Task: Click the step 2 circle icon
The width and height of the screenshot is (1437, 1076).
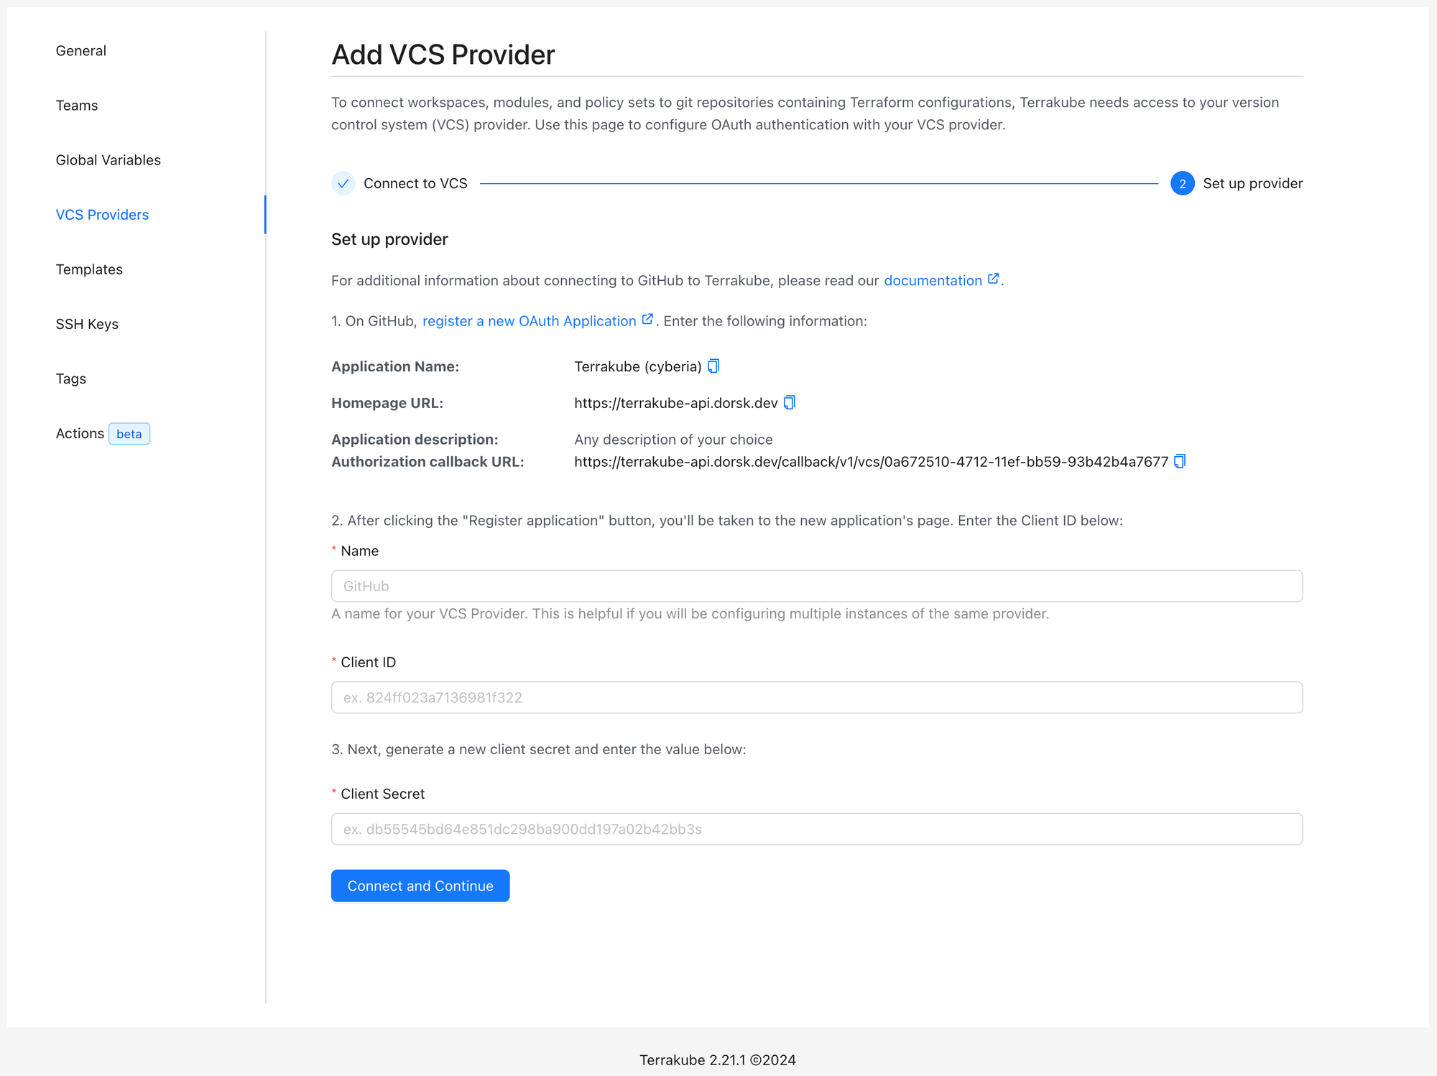Action: pos(1182,184)
